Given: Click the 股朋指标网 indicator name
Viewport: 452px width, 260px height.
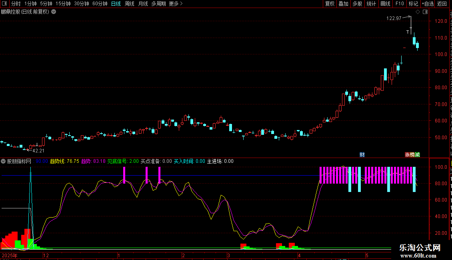Looking at the screenshot, I should click(19, 162).
